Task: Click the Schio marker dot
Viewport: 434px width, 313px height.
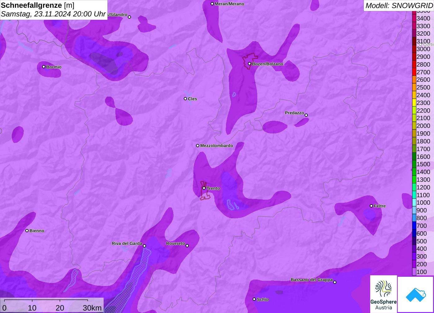Action: (254, 299)
